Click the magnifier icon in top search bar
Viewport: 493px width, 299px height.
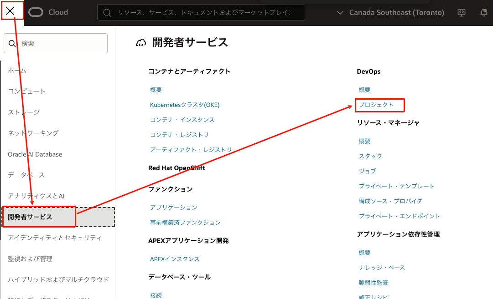(x=107, y=13)
